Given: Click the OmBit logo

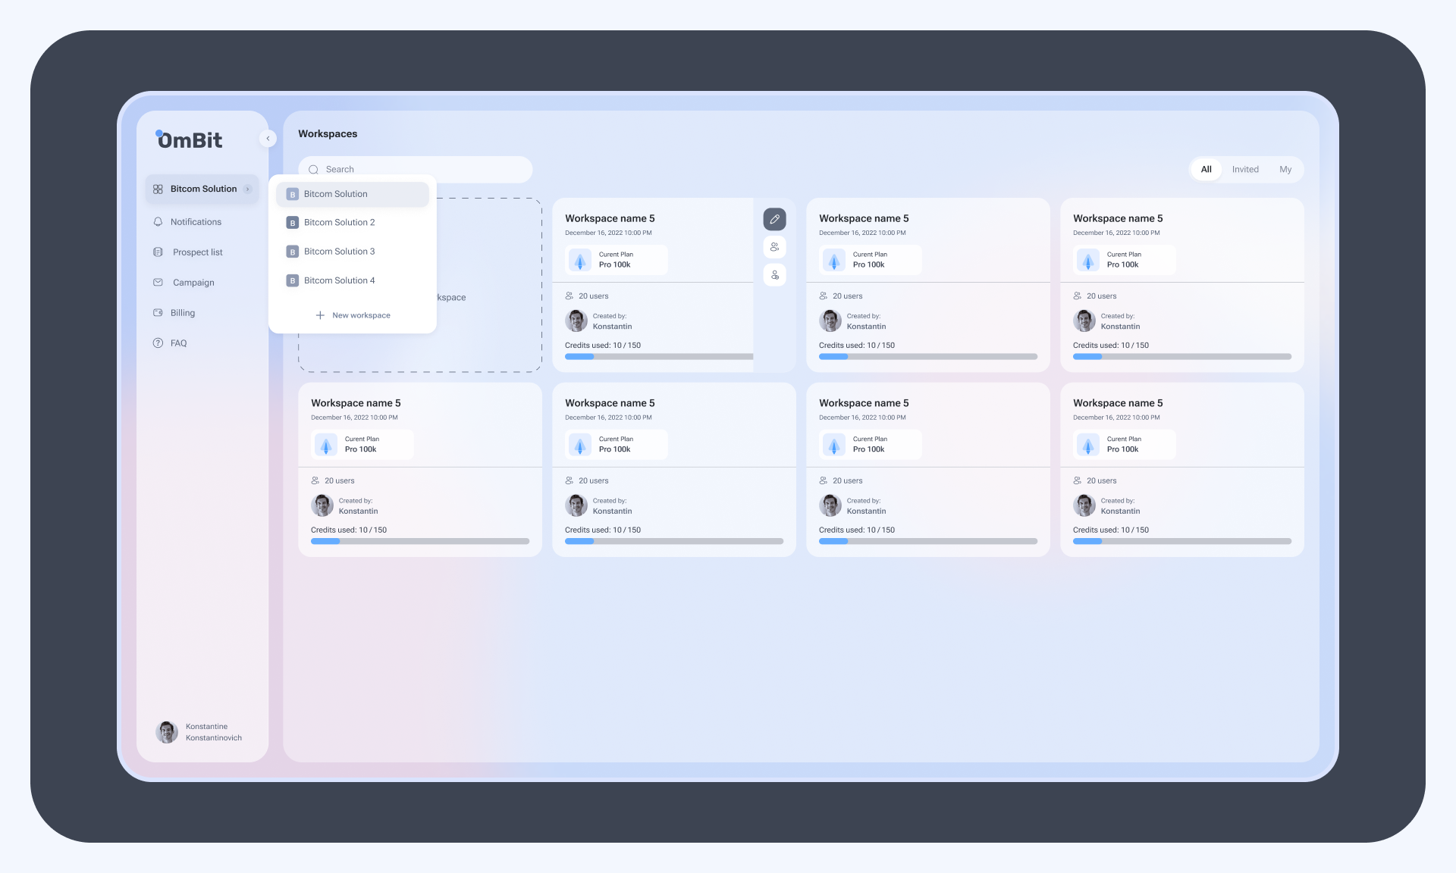Looking at the screenshot, I should coord(190,140).
